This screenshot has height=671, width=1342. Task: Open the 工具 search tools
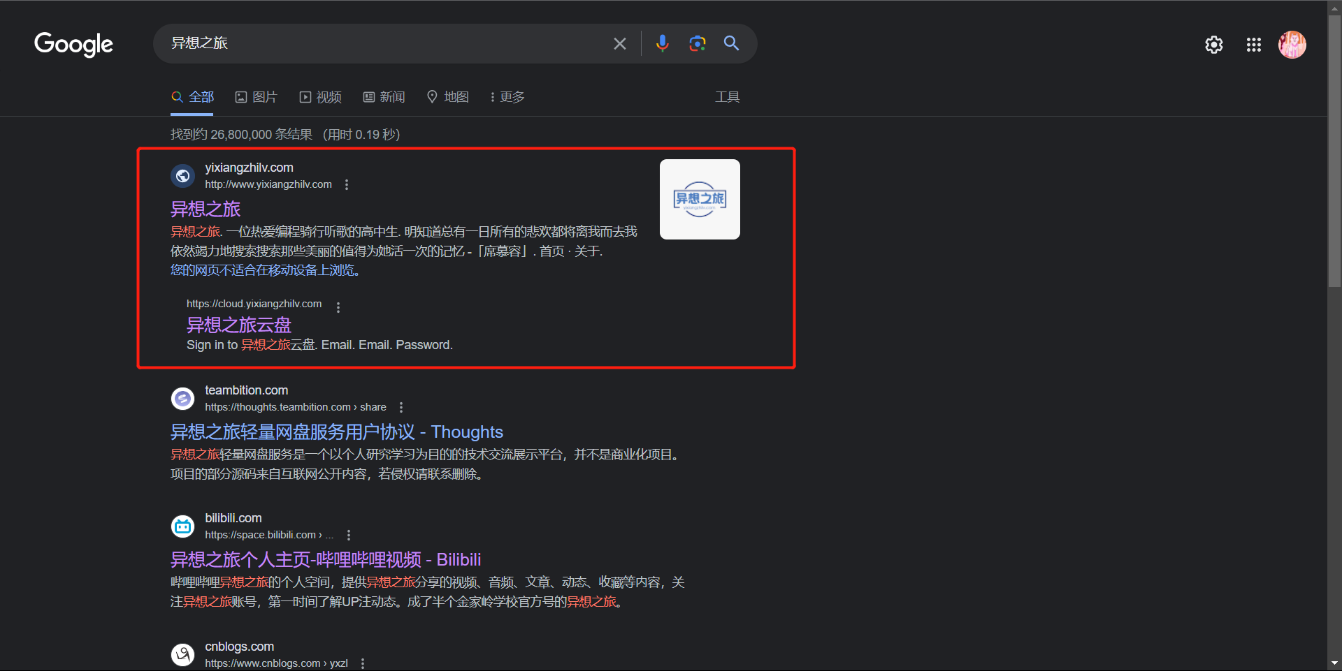point(727,97)
